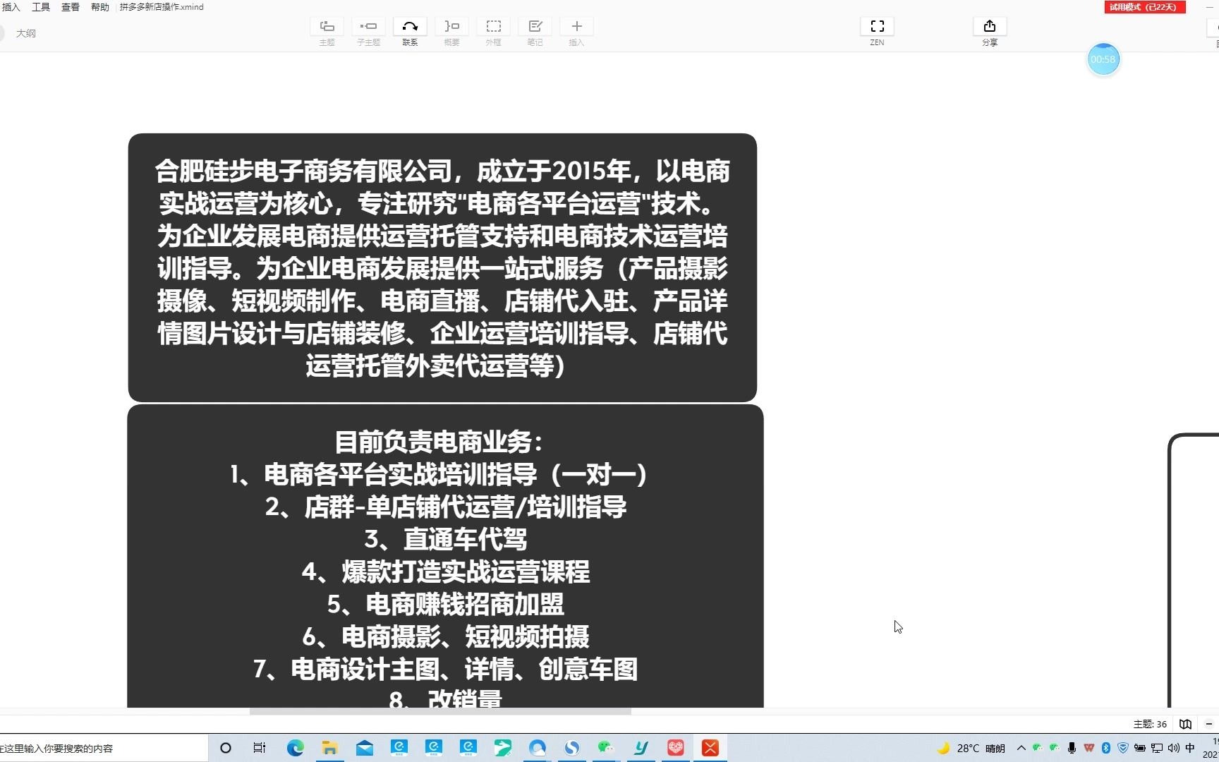Enter ZEN mode
This screenshot has width=1219, height=762.
coord(877,27)
